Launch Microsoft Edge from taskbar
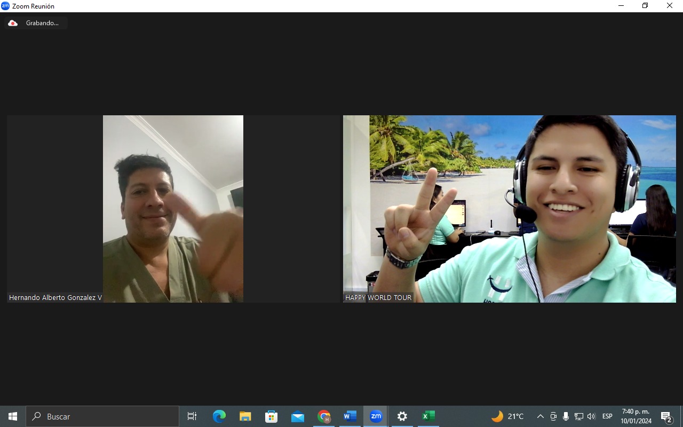The height and width of the screenshot is (427, 683). [x=219, y=416]
